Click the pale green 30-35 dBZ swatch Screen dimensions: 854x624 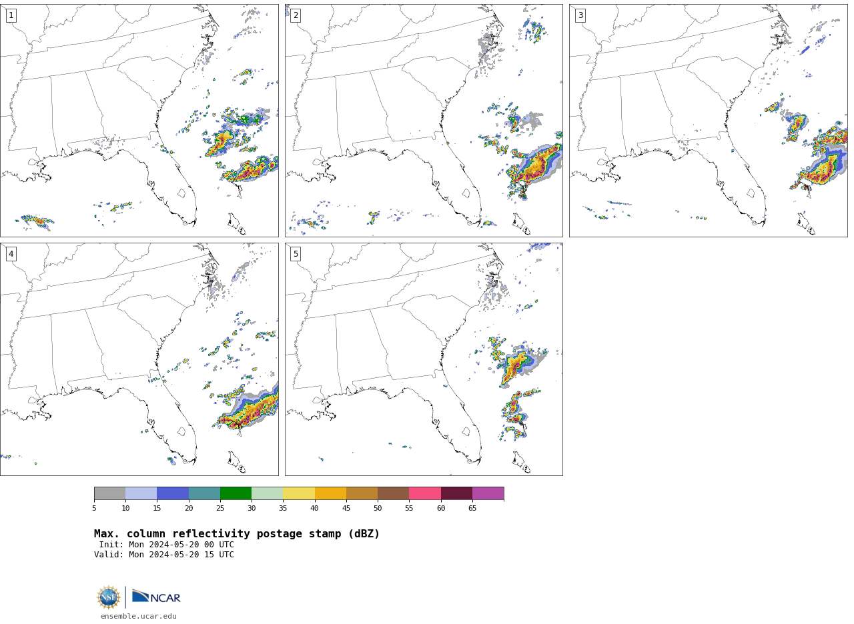point(267,493)
